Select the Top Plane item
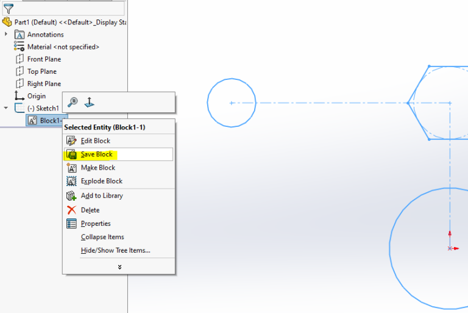Viewport: 468px width, 313px height. [42, 71]
